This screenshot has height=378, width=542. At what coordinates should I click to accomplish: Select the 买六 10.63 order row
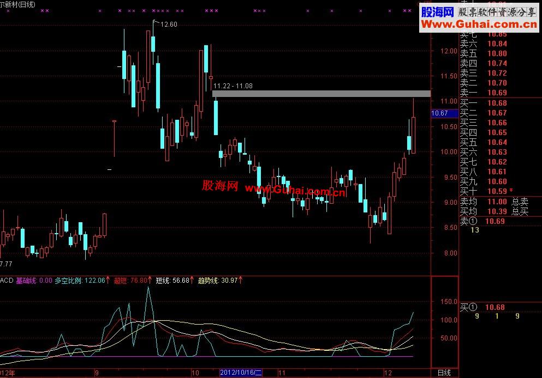coord(484,152)
